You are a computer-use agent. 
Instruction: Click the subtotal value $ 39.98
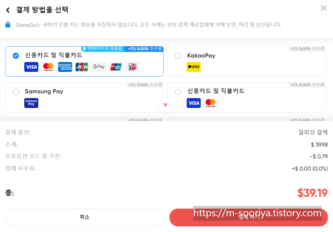[319, 145]
